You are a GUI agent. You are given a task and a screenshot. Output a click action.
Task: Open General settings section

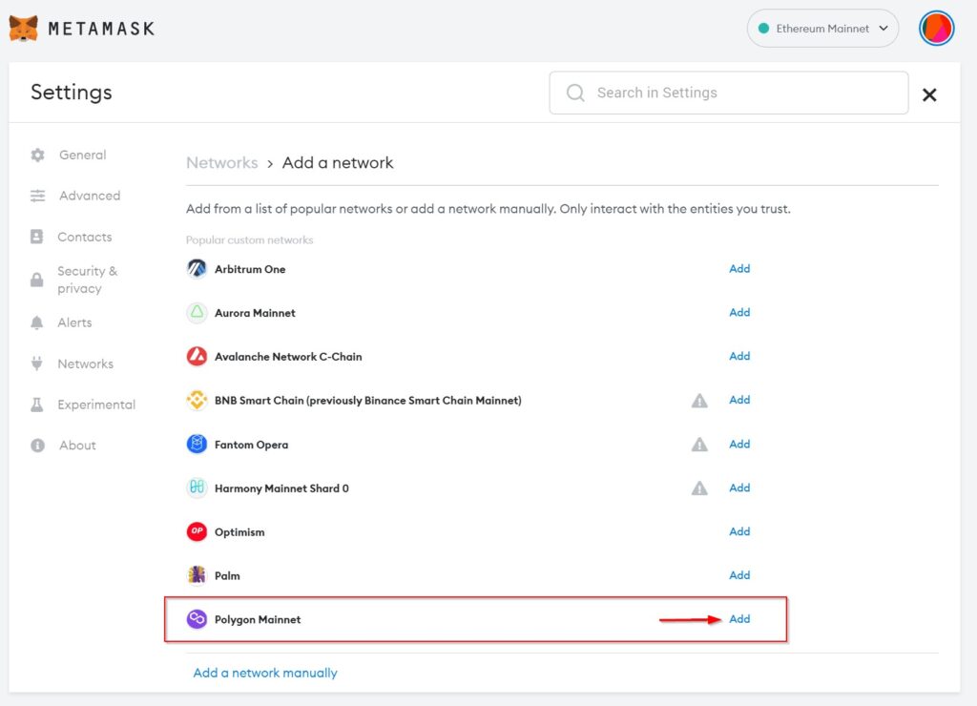82,155
